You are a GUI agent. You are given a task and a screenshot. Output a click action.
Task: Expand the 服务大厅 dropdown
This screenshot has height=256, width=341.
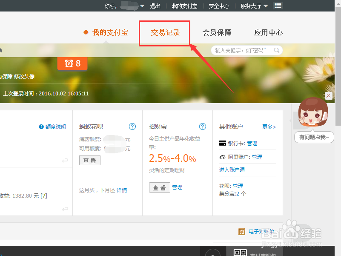point(254,6)
